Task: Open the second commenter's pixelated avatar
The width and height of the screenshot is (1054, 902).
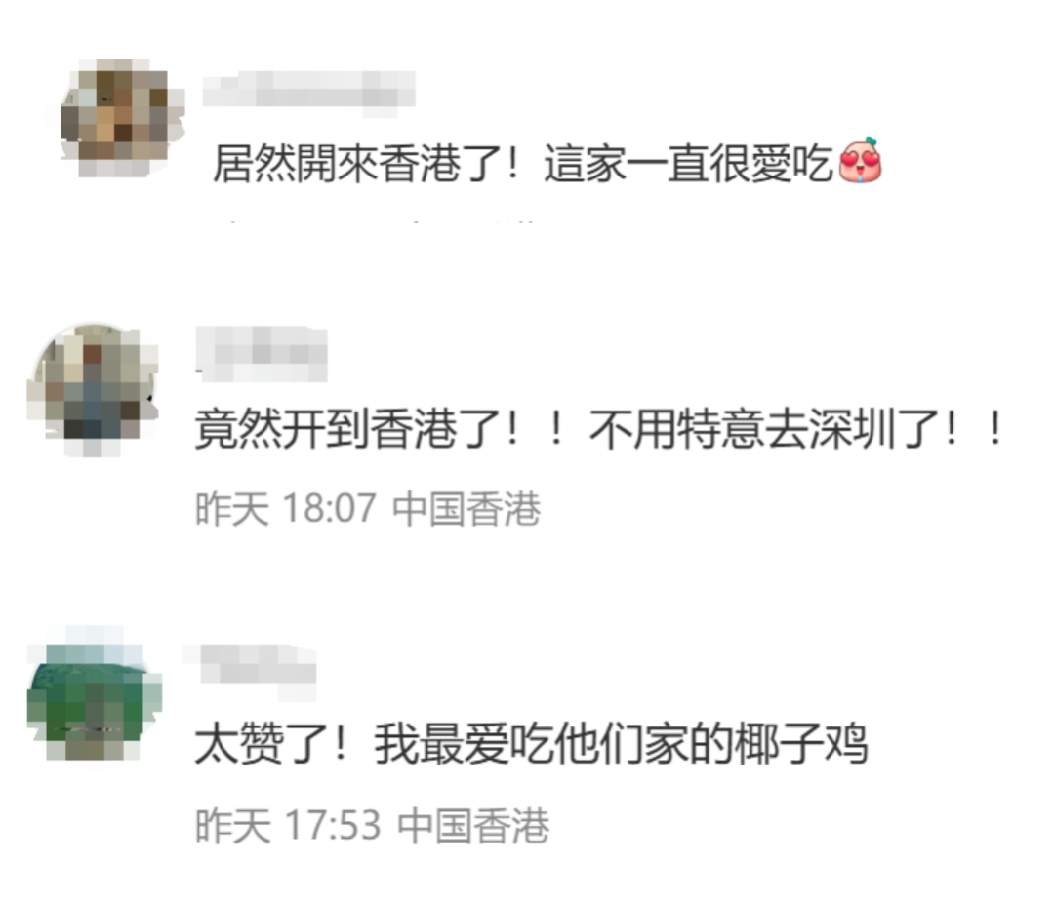Action: (x=93, y=389)
